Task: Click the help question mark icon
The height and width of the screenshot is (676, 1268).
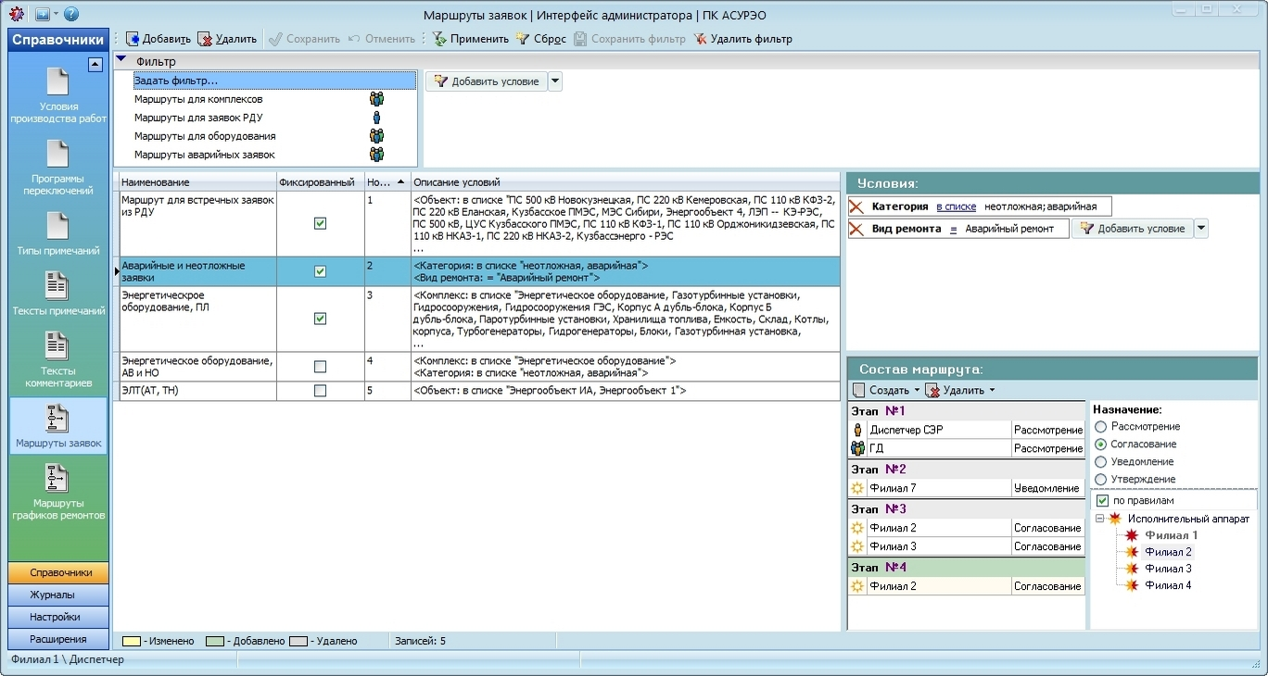Action: (x=71, y=15)
